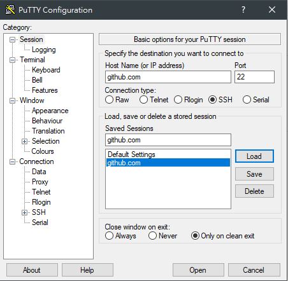Collapse the Connection tree node
The image size is (288, 281).
13,161
